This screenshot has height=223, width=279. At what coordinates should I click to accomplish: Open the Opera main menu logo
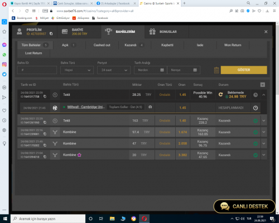click(x=4, y=4)
